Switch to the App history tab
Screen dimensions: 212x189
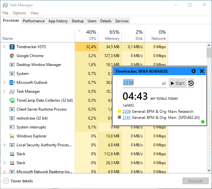pyautogui.click(x=58, y=21)
